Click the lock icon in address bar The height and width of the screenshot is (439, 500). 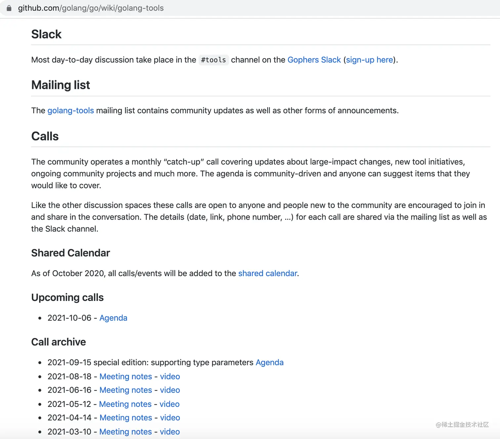click(x=9, y=8)
